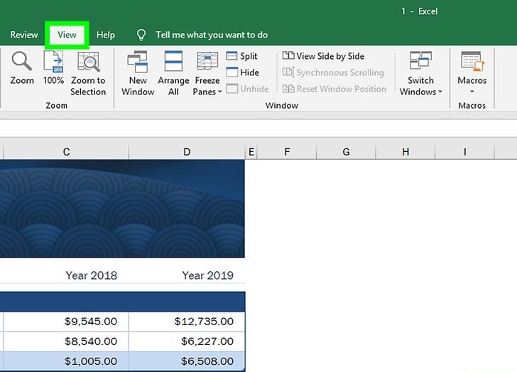This screenshot has height=372, width=517.
Task: Click the Split window icon
Action: [x=232, y=56]
